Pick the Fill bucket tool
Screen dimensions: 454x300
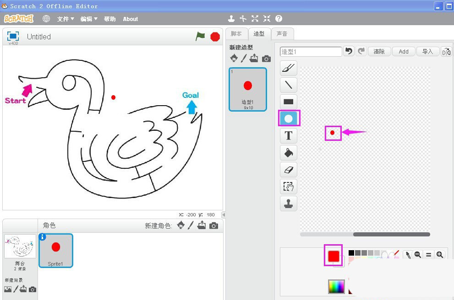tap(288, 152)
